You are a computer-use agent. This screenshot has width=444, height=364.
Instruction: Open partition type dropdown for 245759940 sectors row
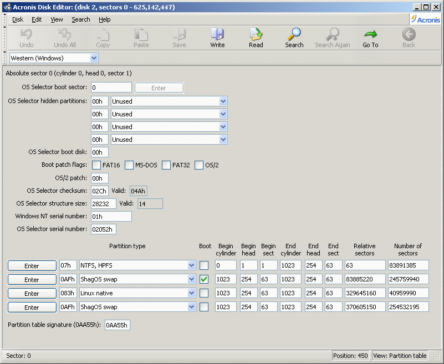(x=191, y=279)
